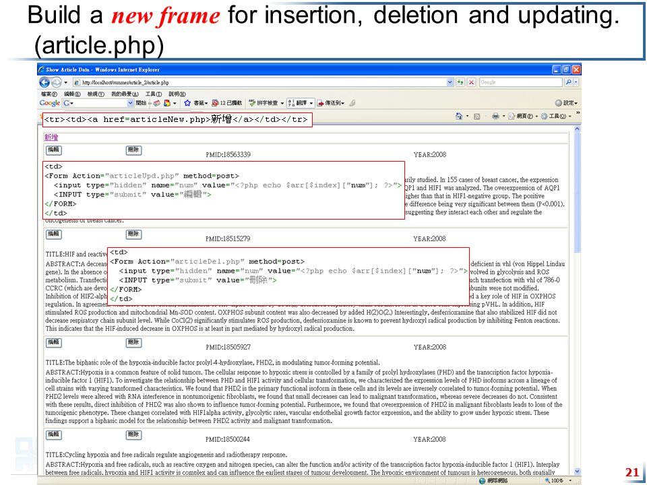
Task: Open the 工具(T) menu in menu bar
Action: tap(154, 94)
